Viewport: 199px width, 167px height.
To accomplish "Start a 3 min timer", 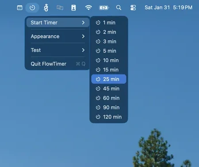I will click(109, 42).
